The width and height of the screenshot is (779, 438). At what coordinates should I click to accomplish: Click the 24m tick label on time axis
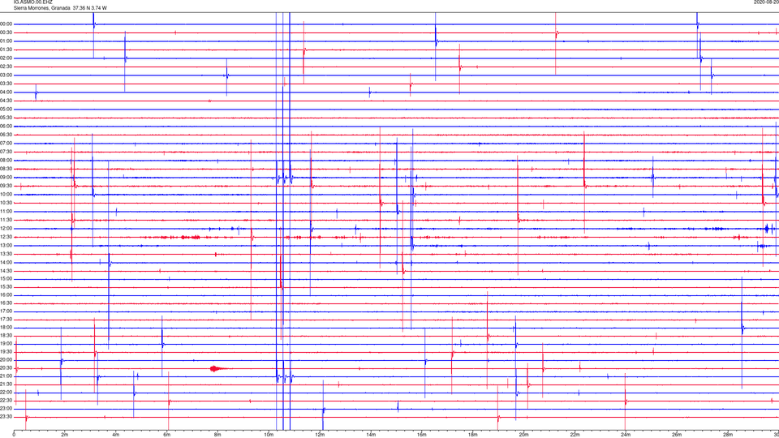626,435
